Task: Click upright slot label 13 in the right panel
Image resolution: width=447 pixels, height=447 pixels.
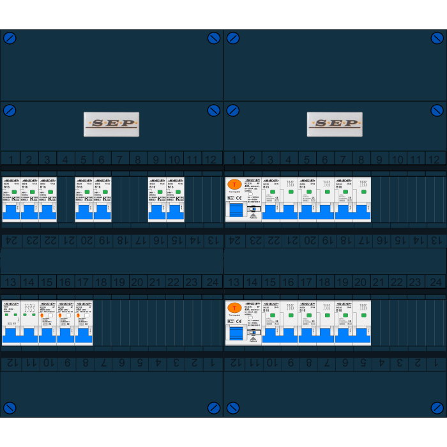Action: tap(234, 282)
